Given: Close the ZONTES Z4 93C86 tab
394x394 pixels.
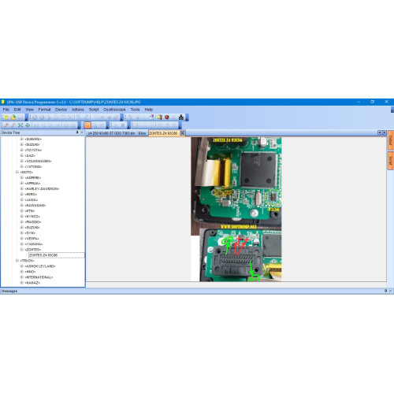Looking at the screenshot, I should click(x=182, y=133).
